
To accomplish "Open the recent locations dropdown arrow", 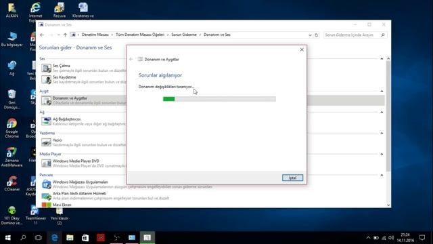I will click(58, 35).
